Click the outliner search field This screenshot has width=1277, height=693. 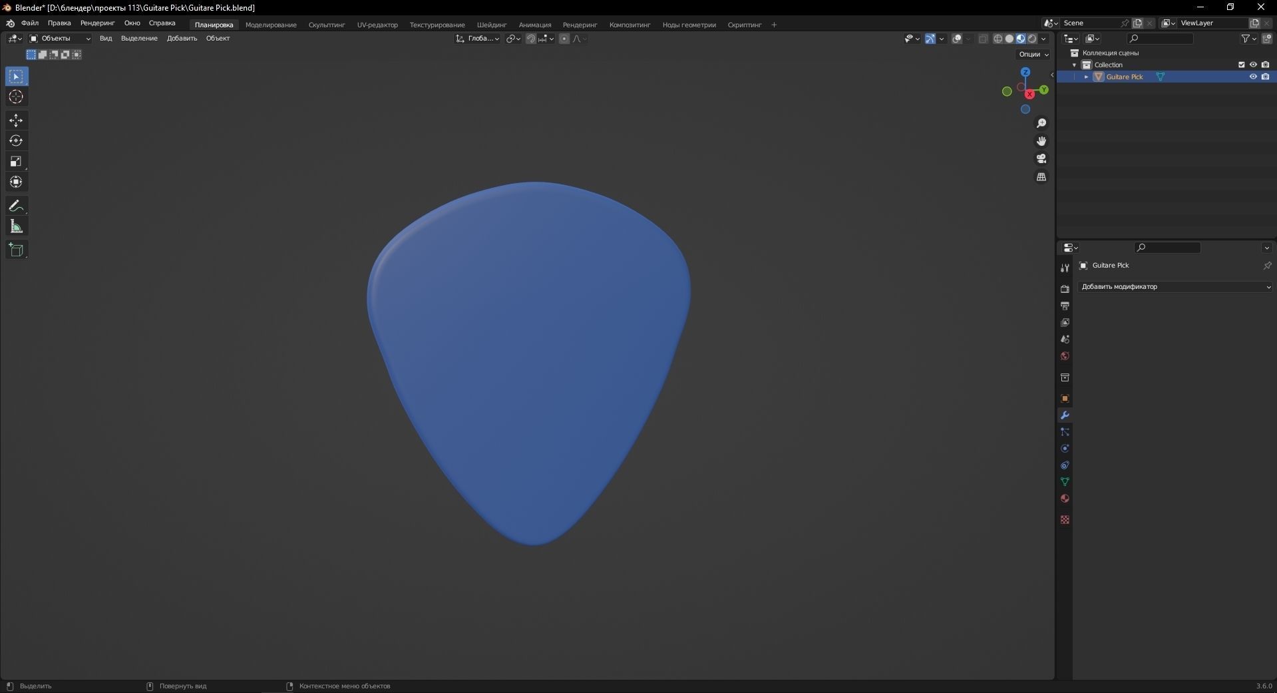[1160, 39]
